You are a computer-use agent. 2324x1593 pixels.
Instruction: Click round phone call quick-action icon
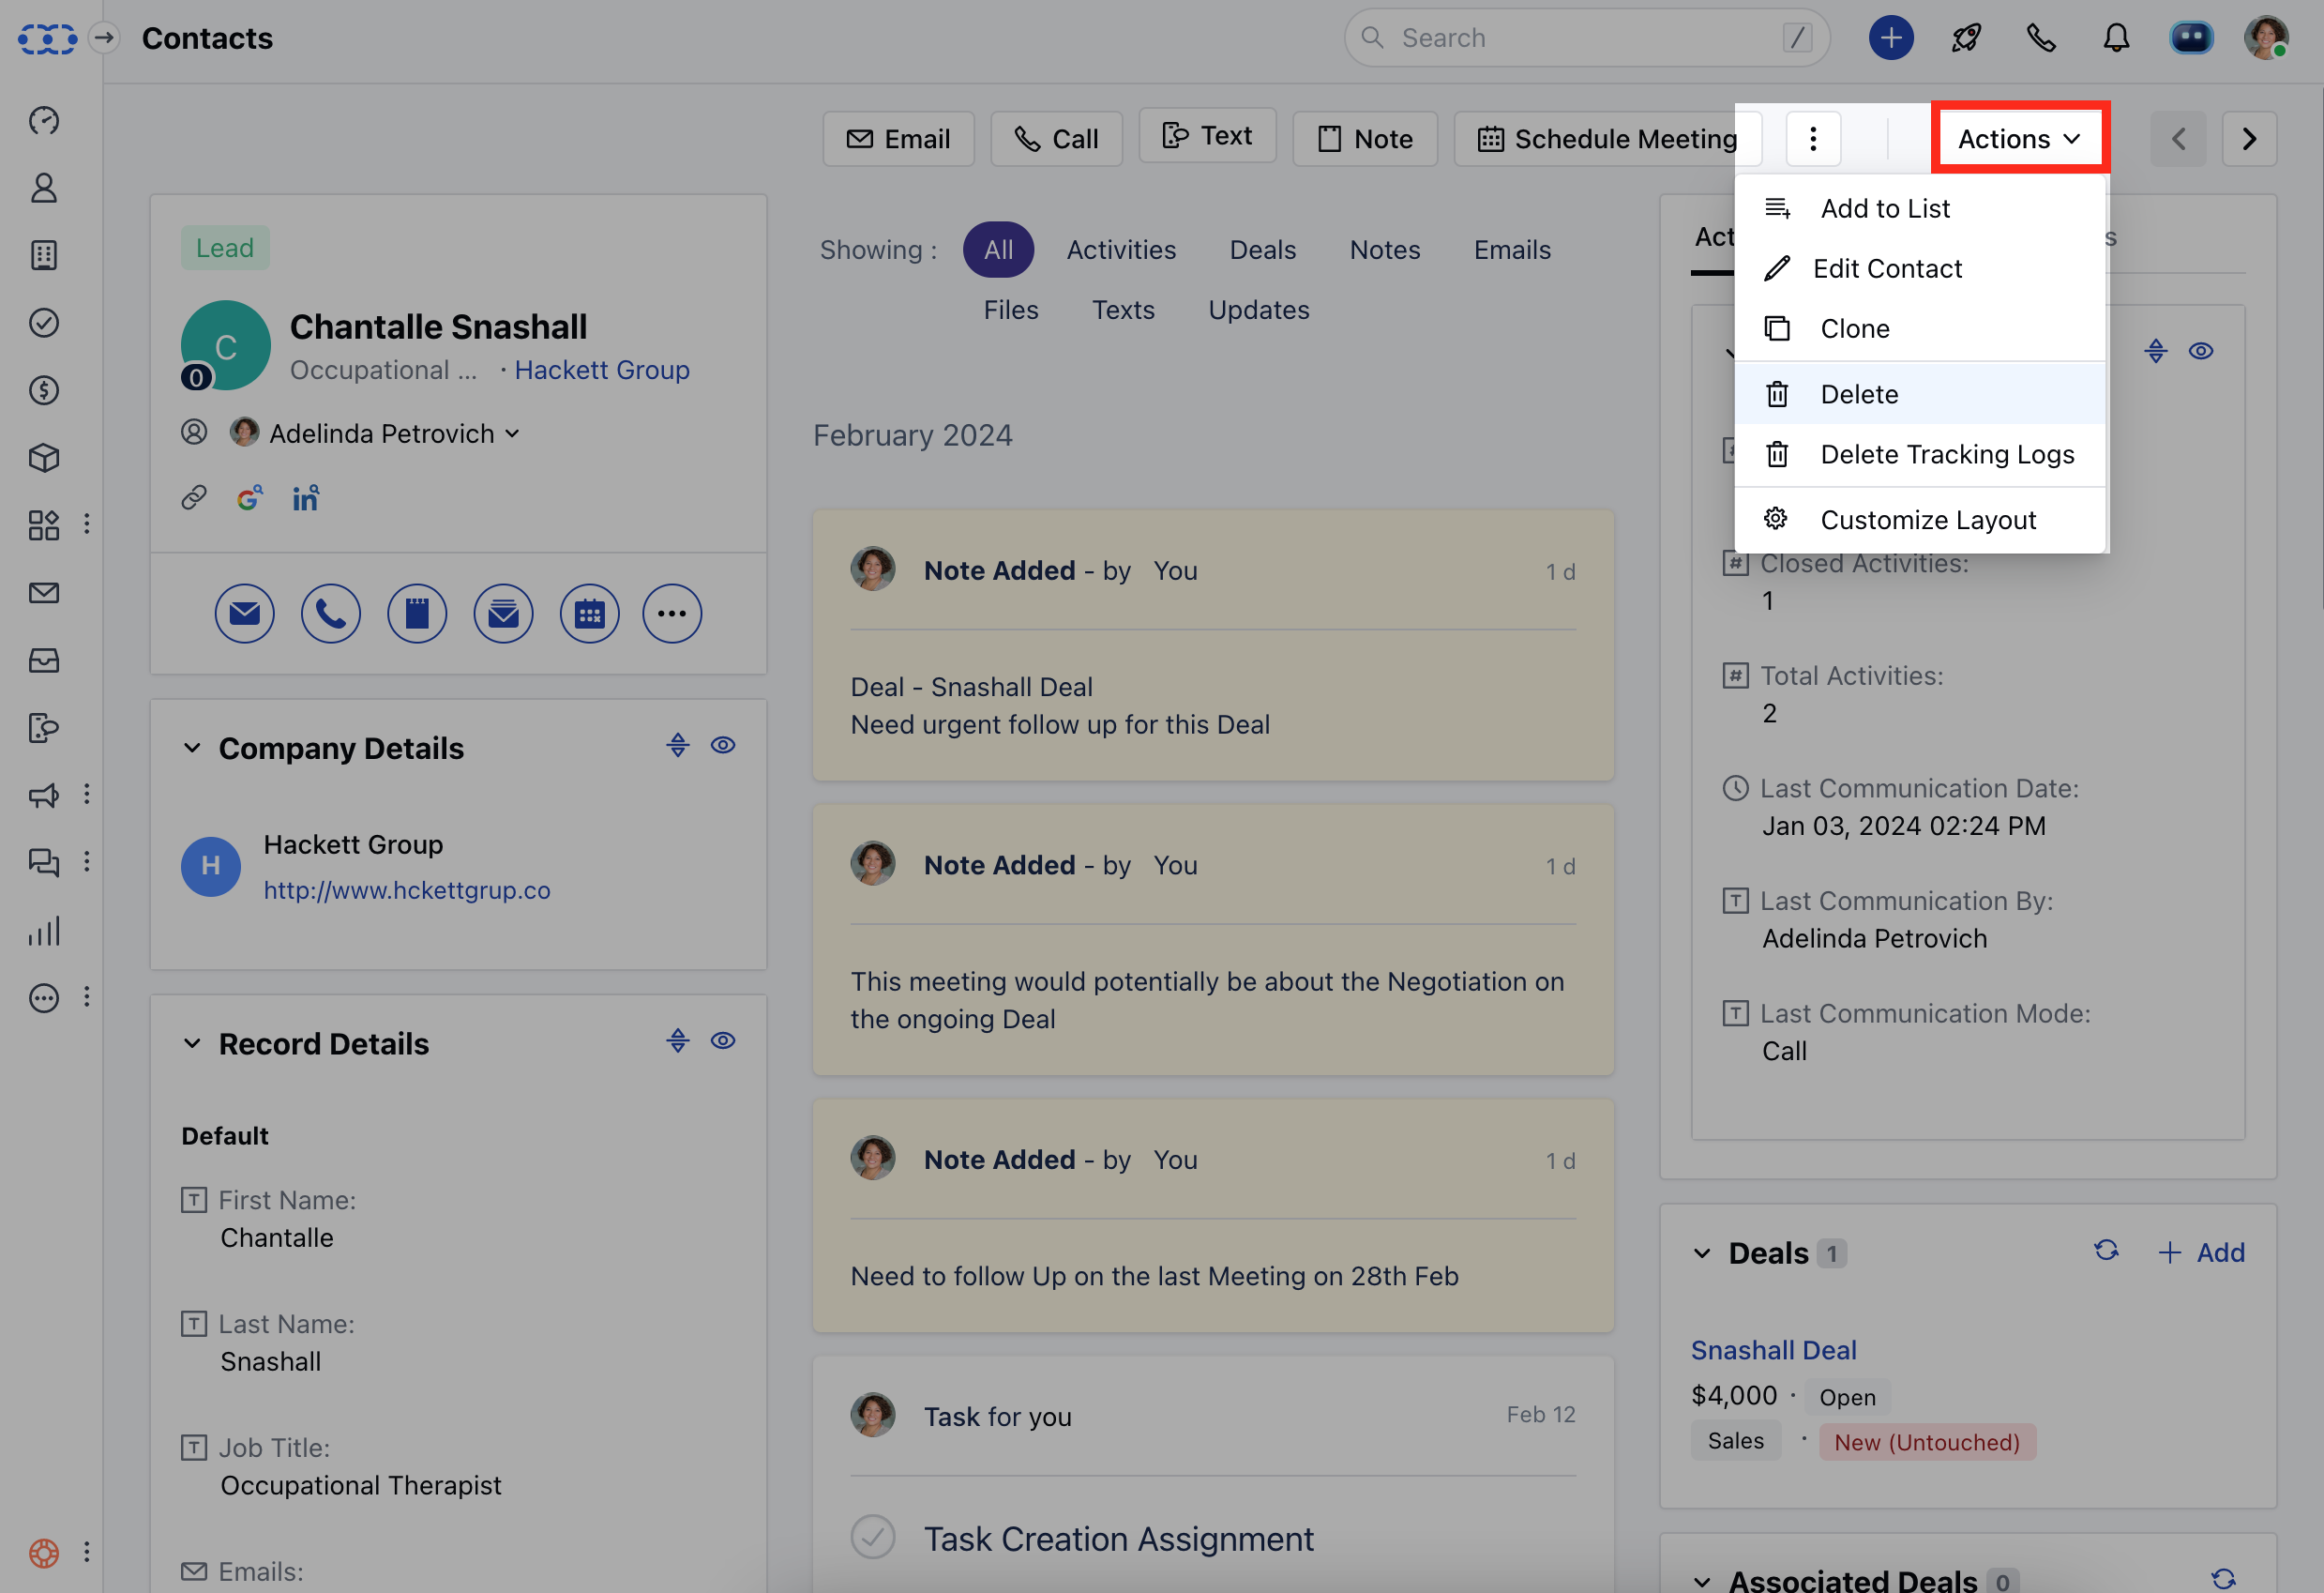pyautogui.click(x=331, y=614)
